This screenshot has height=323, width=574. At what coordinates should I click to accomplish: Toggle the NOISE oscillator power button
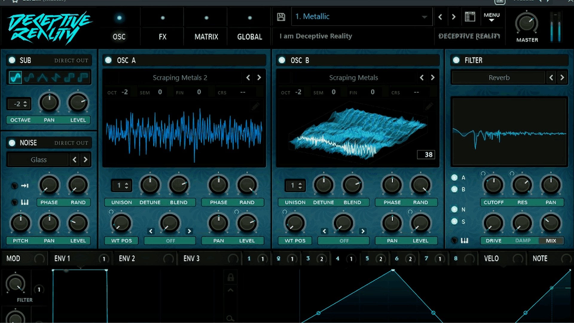click(11, 143)
